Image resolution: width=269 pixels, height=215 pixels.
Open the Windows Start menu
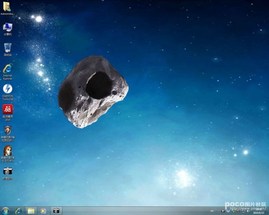pos(6,211)
